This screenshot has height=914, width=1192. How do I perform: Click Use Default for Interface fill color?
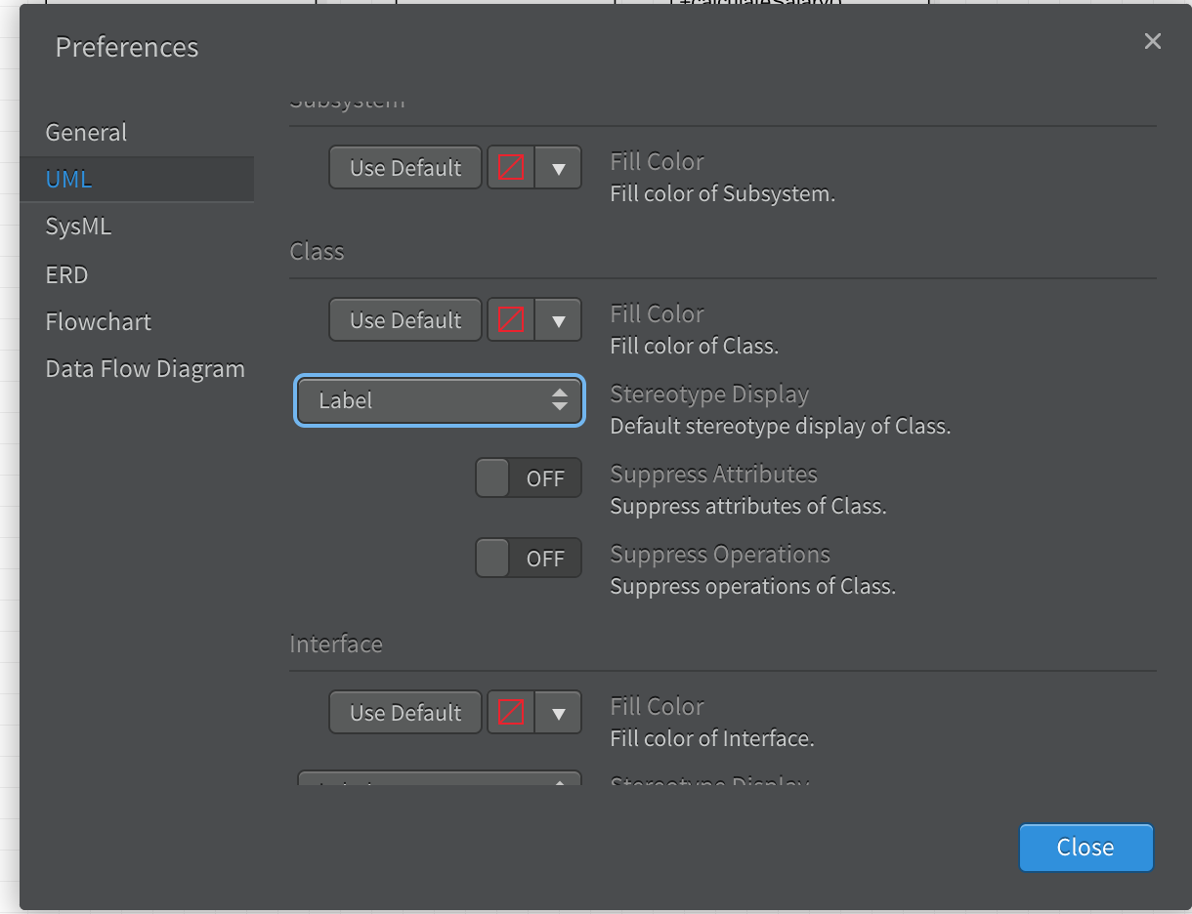tap(405, 713)
